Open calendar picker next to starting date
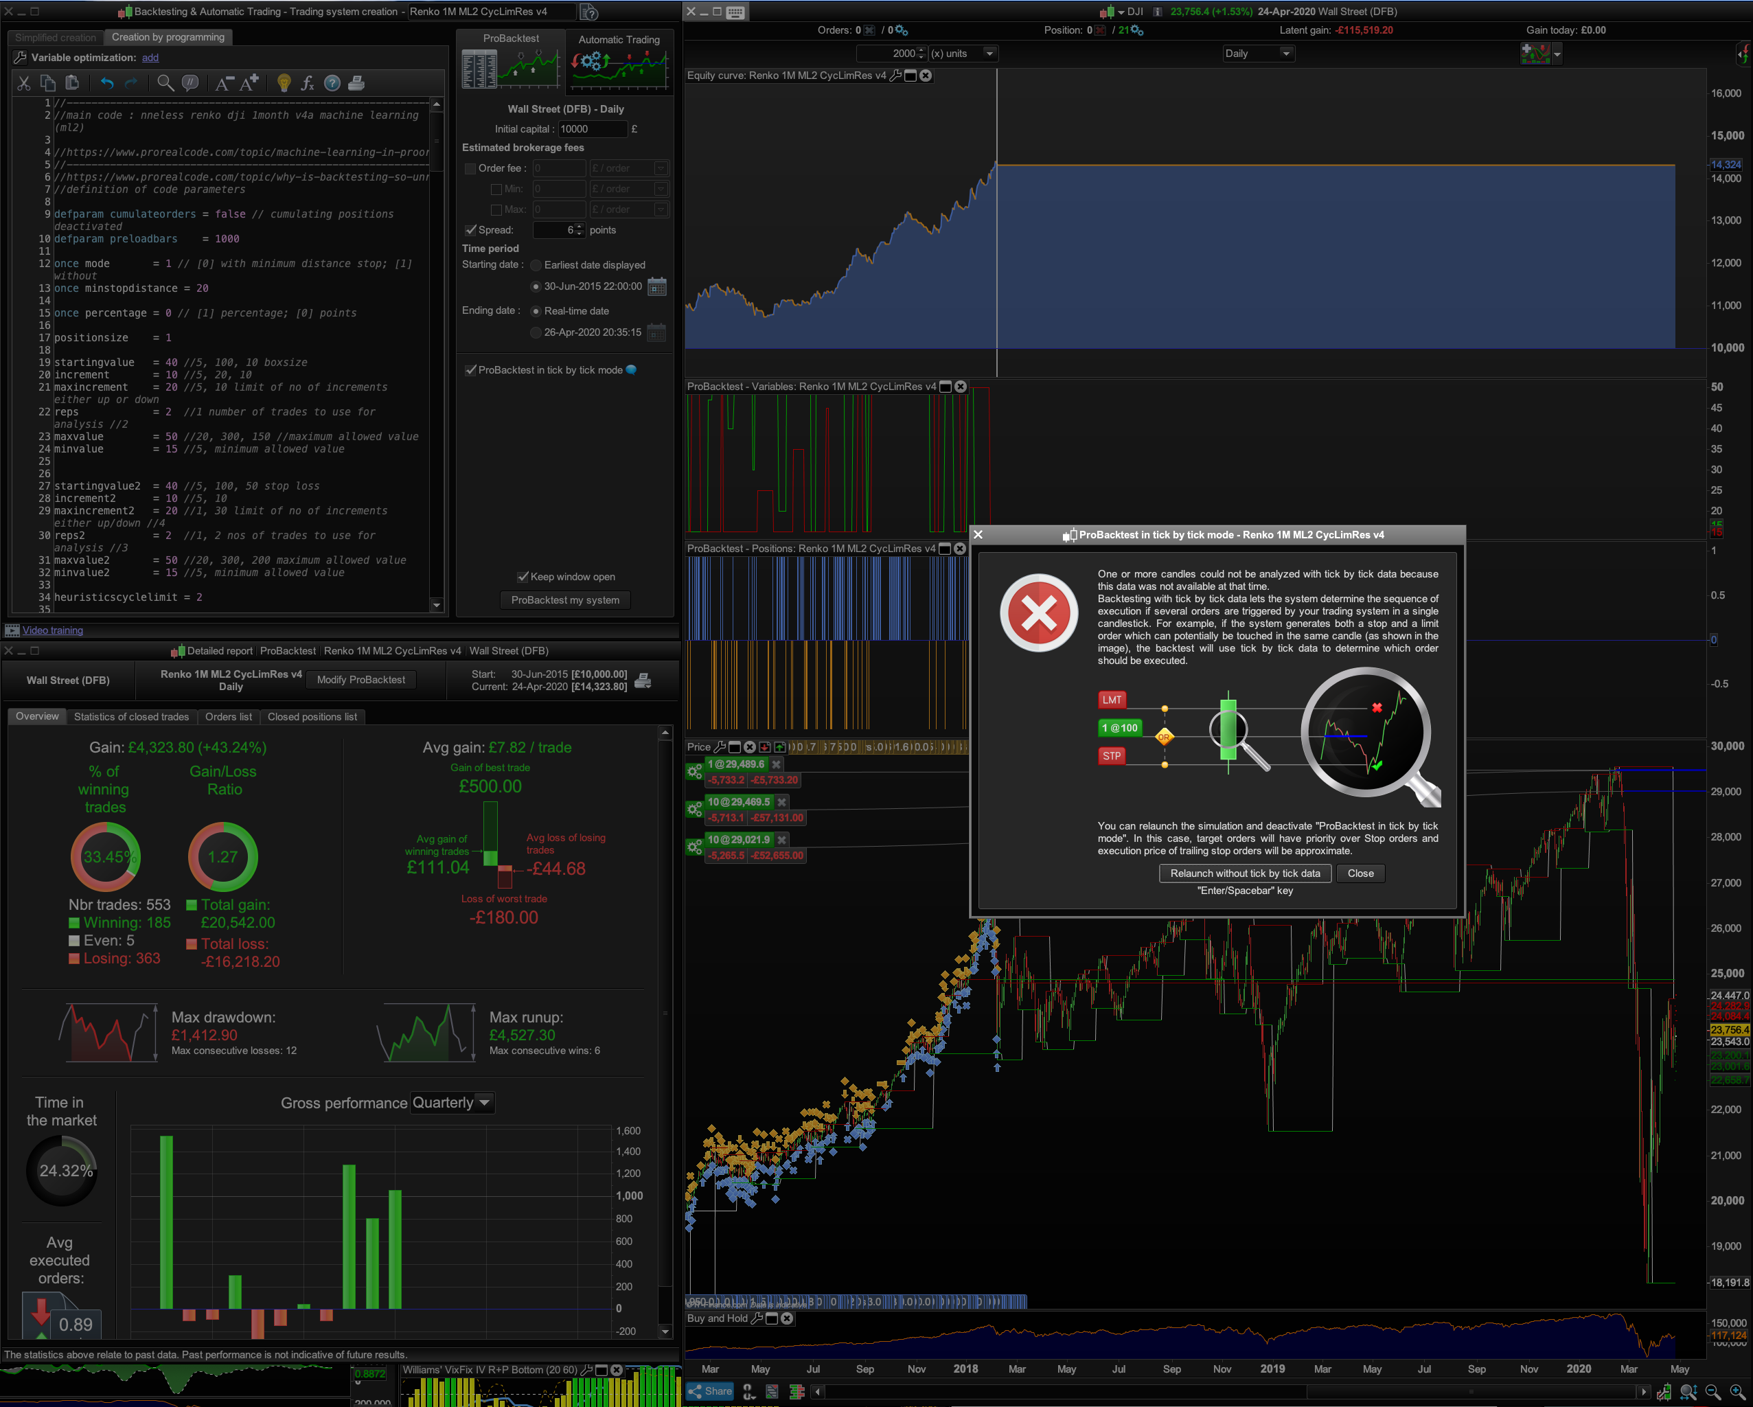 [x=657, y=286]
